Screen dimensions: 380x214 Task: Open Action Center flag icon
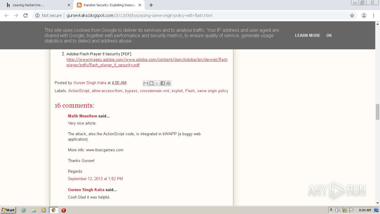(352, 210)
